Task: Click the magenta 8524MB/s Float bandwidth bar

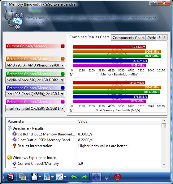Action: click(x=109, y=101)
